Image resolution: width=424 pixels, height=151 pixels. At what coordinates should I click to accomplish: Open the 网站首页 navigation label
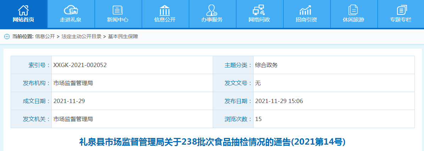tap(23, 20)
